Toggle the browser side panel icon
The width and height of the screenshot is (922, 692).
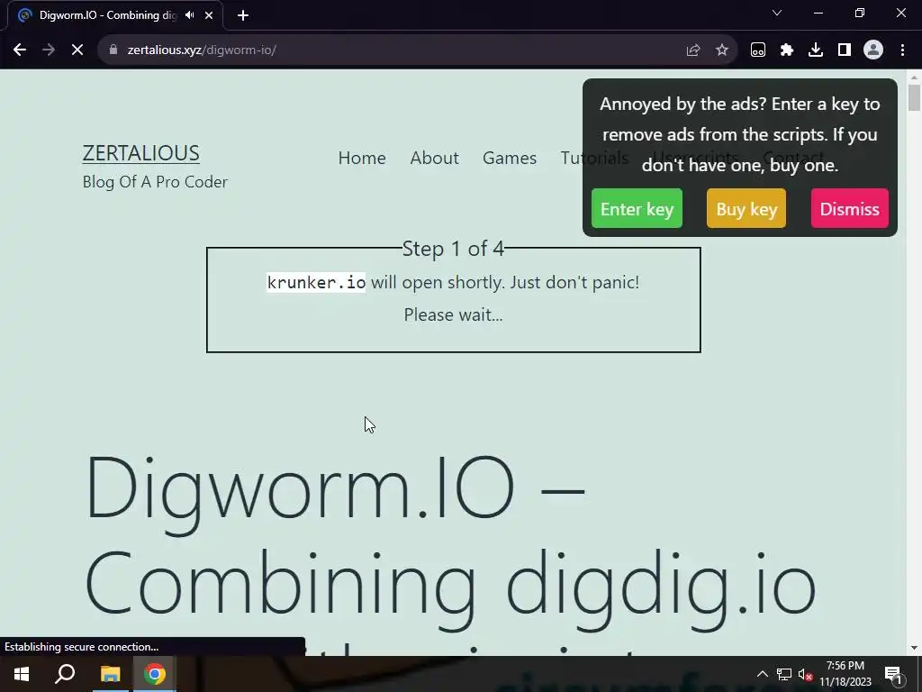[x=845, y=50]
